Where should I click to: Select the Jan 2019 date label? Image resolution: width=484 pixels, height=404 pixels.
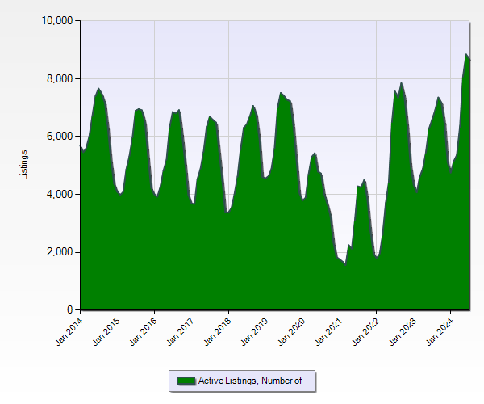(254, 331)
